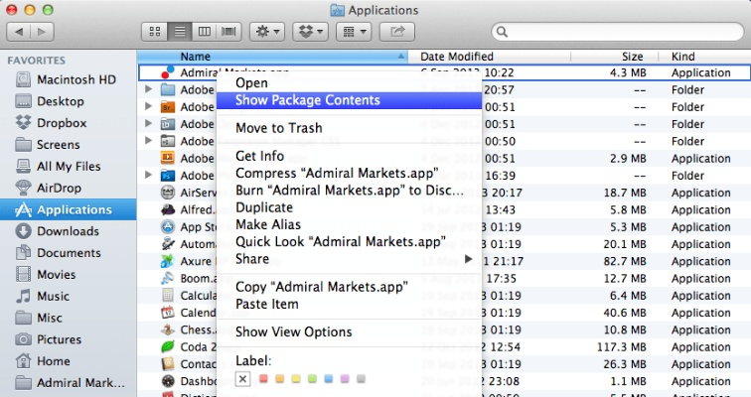
Task: Switch to Cover Flow view
Action: click(x=228, y=33)
